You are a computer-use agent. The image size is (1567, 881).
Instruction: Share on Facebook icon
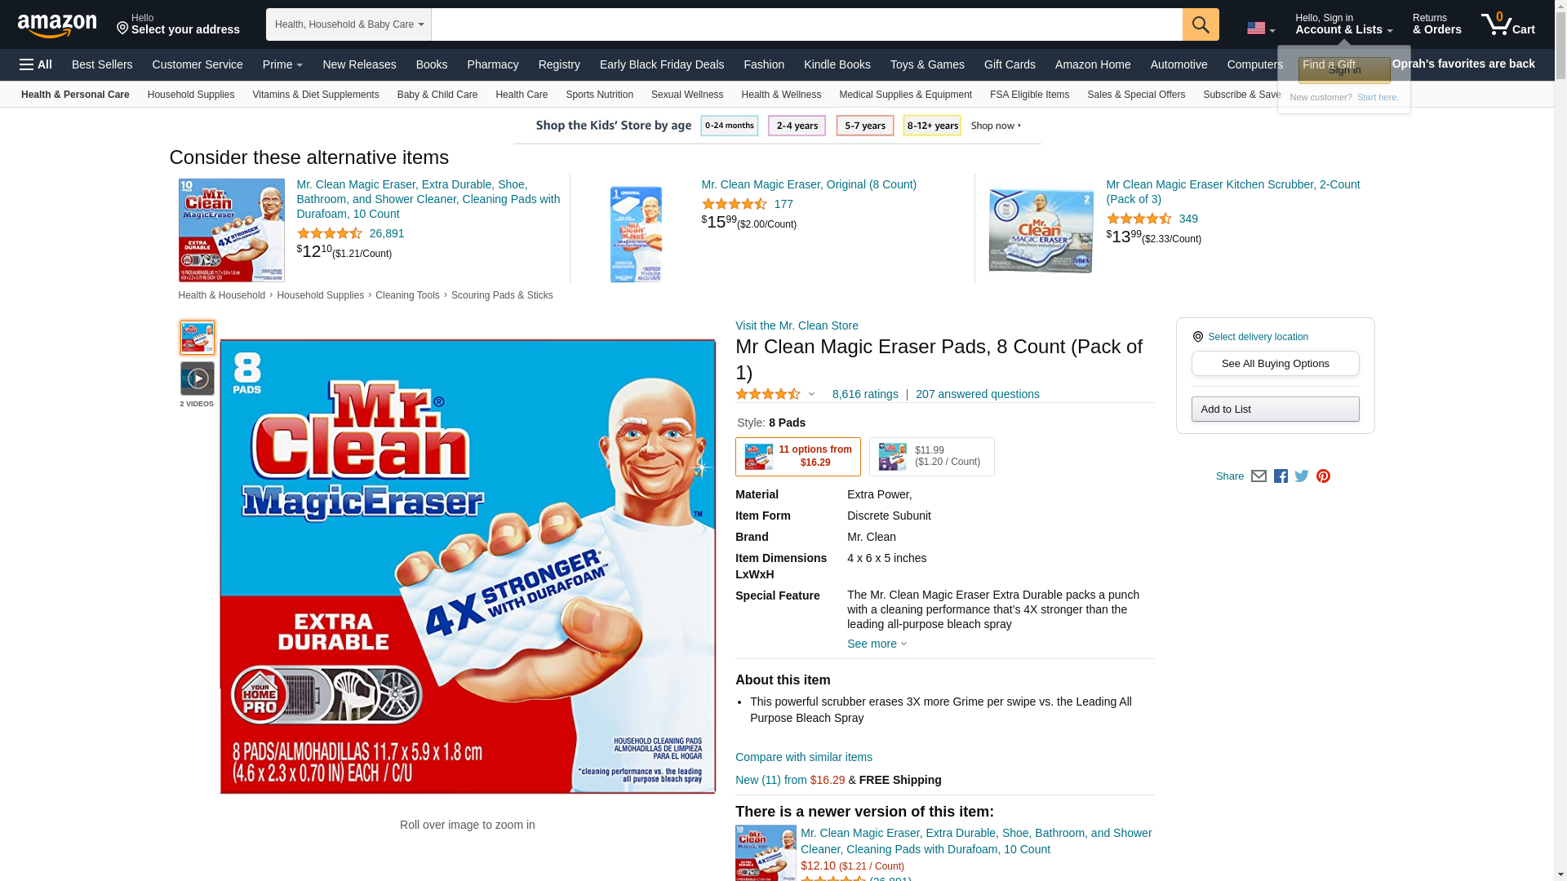pos(1281,476)
